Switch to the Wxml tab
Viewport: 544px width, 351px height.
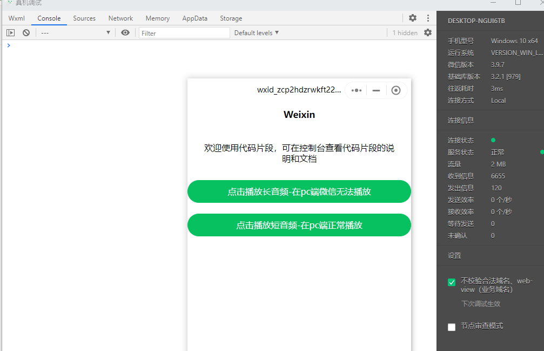(x=16, y=18)
